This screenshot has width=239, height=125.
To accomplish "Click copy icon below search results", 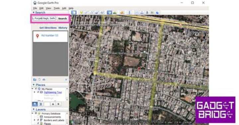I will (x=40, y=80).
